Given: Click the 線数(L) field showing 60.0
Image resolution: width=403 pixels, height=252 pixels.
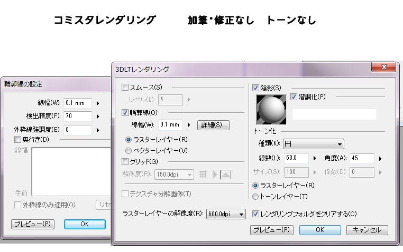Looking at the screenshot, I should [x=296, y=158].
